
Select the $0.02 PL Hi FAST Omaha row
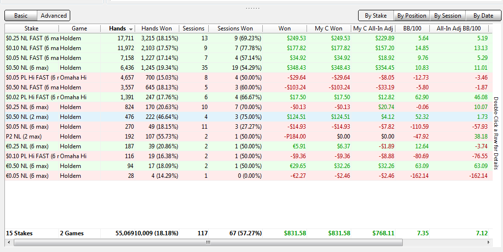tap(249, 97)
